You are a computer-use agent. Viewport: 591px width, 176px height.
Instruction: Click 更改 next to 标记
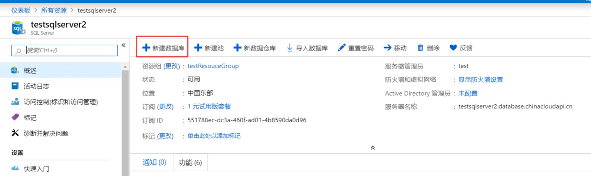point(165,136)
